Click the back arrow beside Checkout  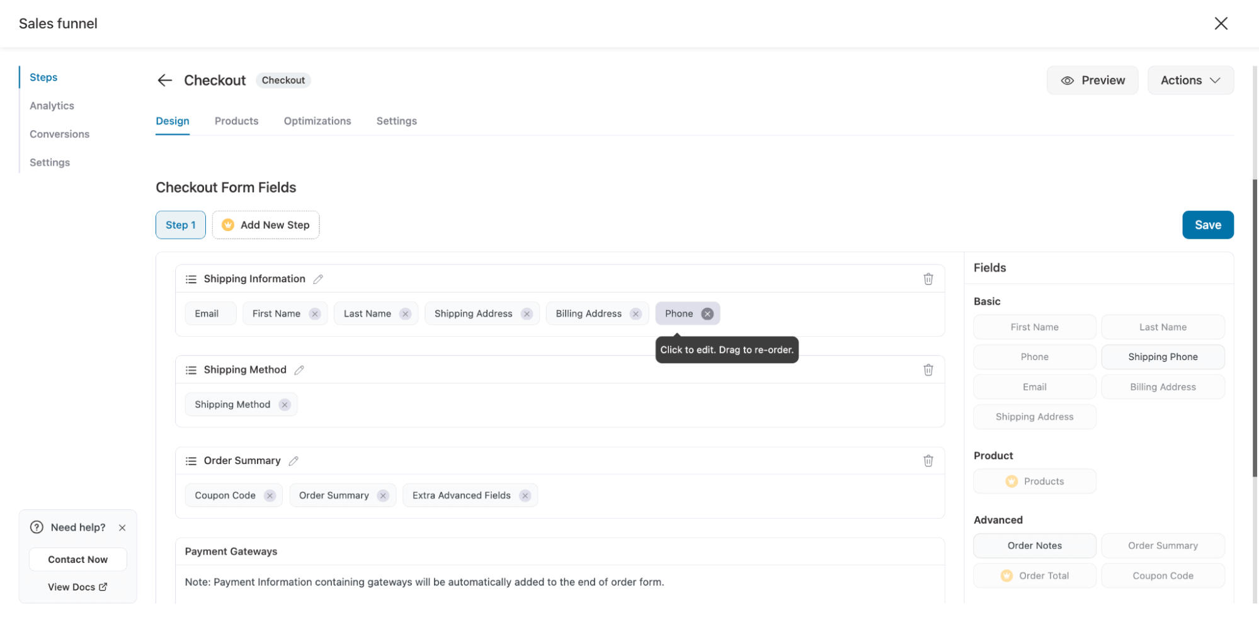pos(164,80)
